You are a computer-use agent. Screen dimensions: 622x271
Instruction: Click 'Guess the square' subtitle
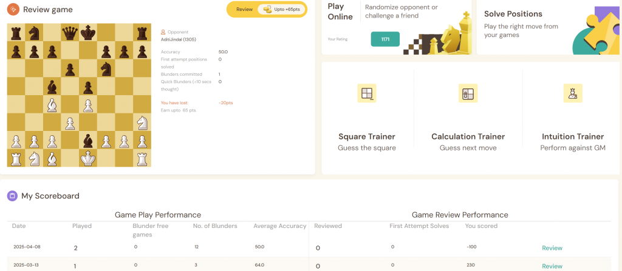[367, 148]
